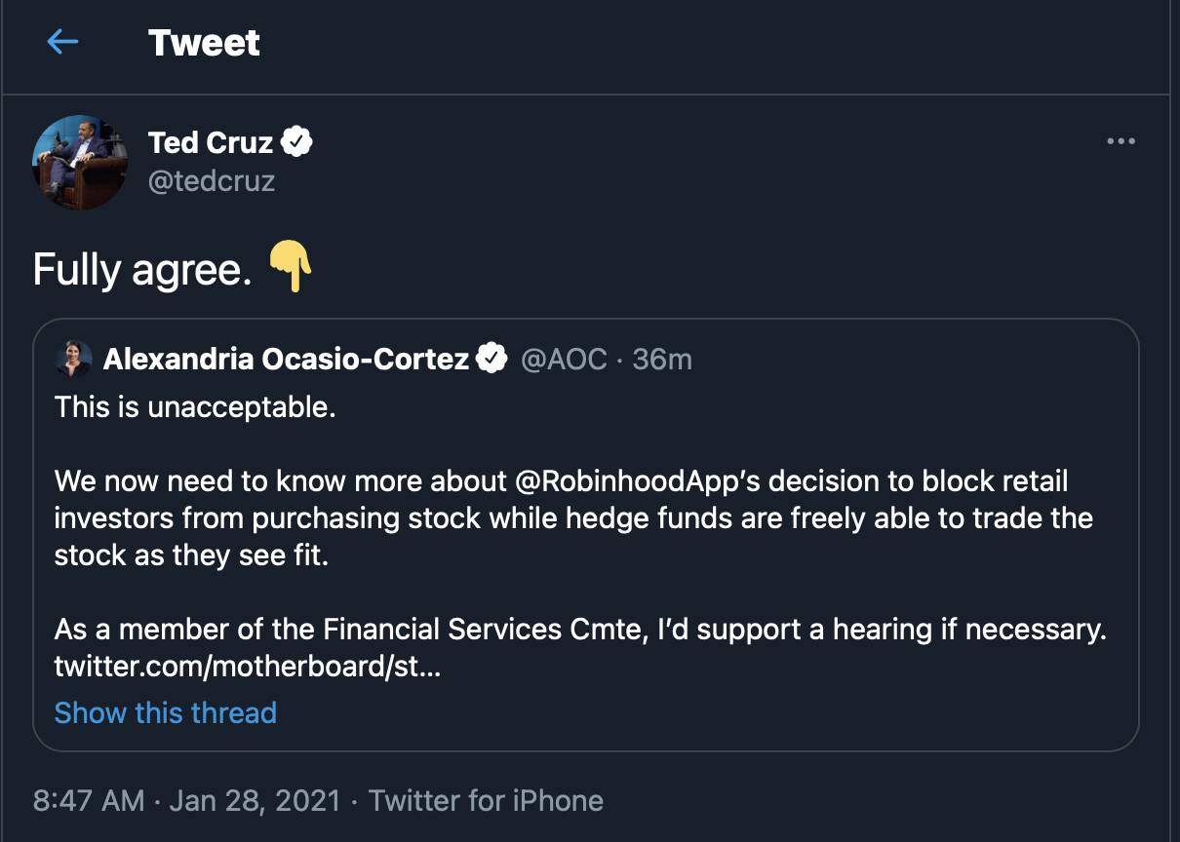Click Alexandria Ocasio-Cortez's small avatar
This screenshot has width=1180, height=842.
click(74, 359)
